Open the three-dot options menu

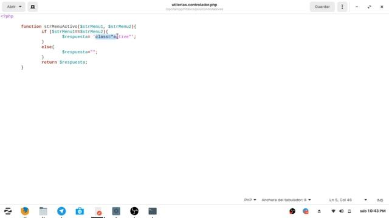pyautogui.click(x=342, y=7)
